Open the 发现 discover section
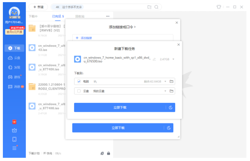 [x=14, y=67]
